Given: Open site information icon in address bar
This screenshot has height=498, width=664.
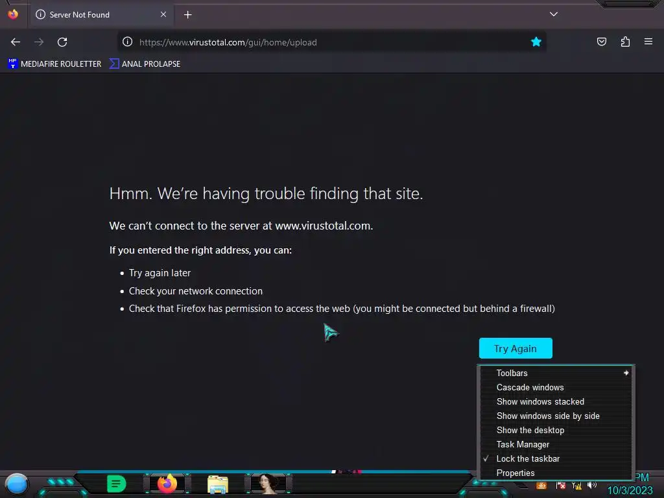Looking at the screenshot, I should [128, 42].
